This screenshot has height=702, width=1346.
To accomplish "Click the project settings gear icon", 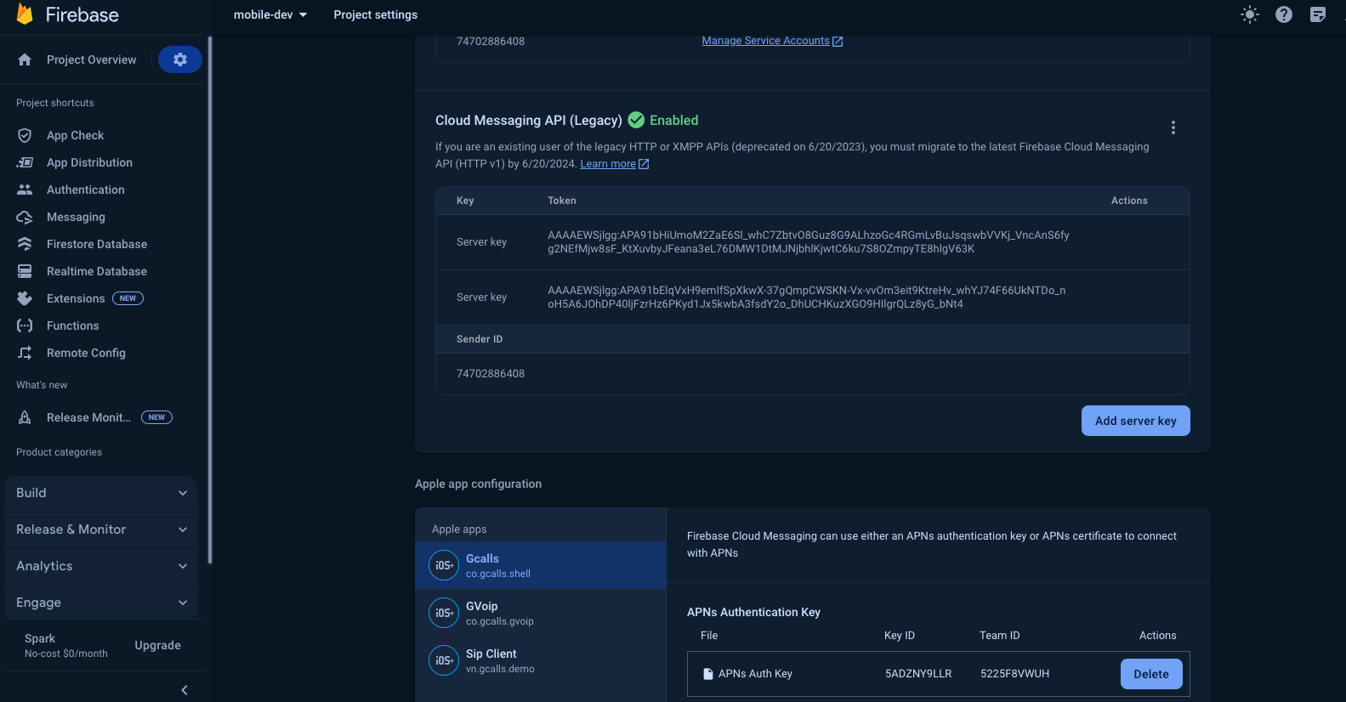I will [179, 59].
